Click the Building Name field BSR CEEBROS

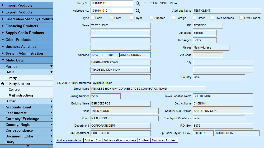point(121,104)
